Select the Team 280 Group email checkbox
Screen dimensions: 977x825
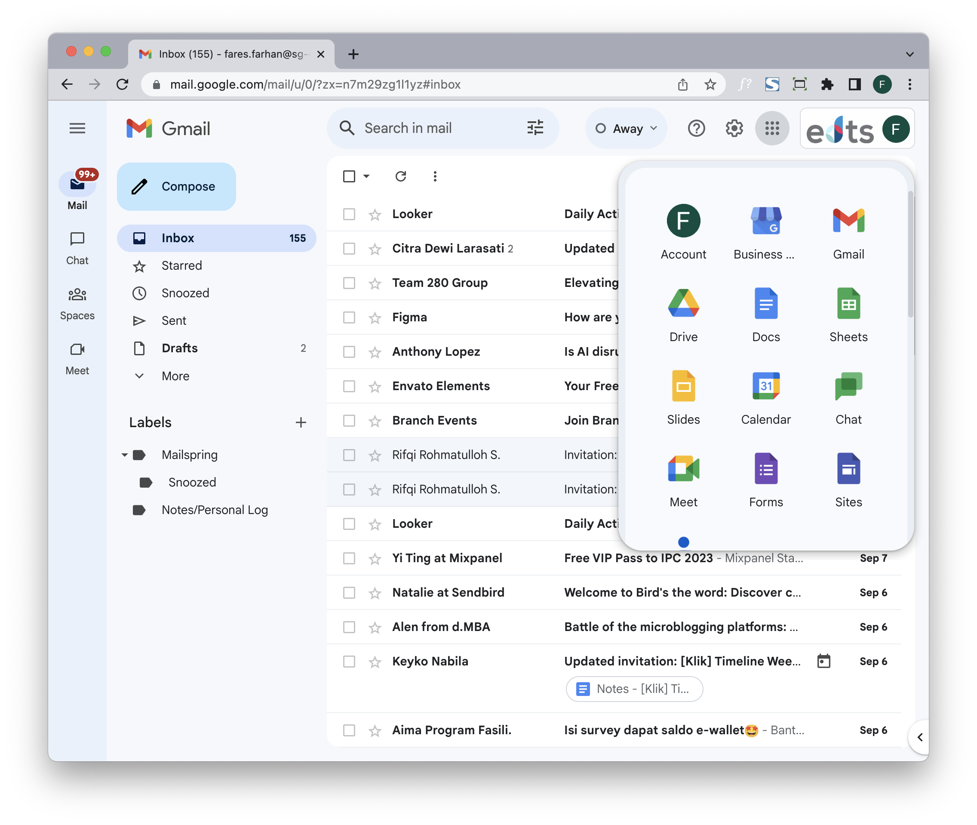point(349,283)
